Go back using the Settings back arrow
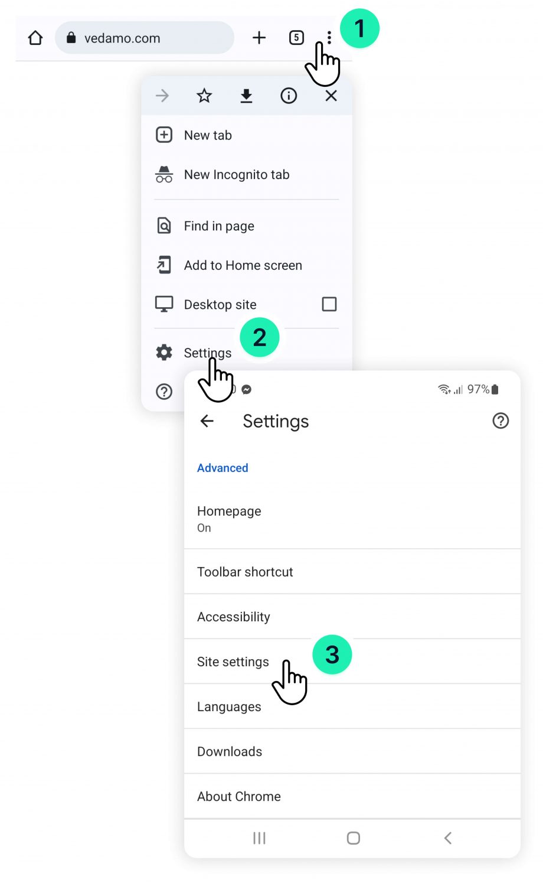The image size is (543, 883). point(207,421)
